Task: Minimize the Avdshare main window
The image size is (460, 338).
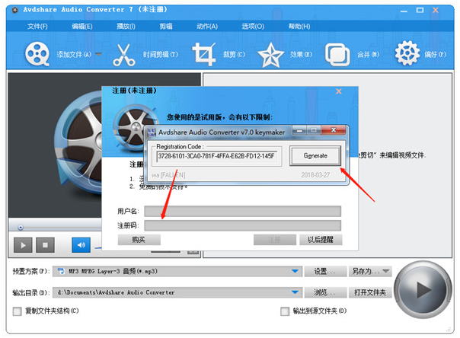Action: pos(404,11)
